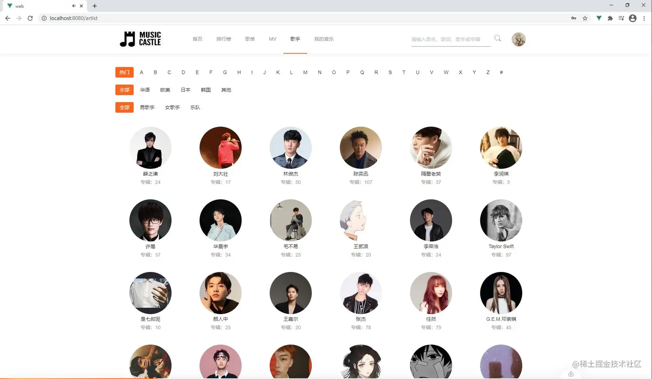This screenshot has height=379, width=652.
Task: Select 全部 in the singer-type filter row
Action: (x=124, y=107)
